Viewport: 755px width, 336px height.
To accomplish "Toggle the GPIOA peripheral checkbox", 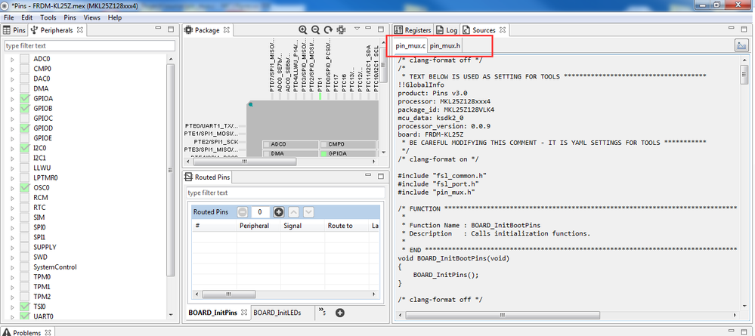I will (24, 98).
